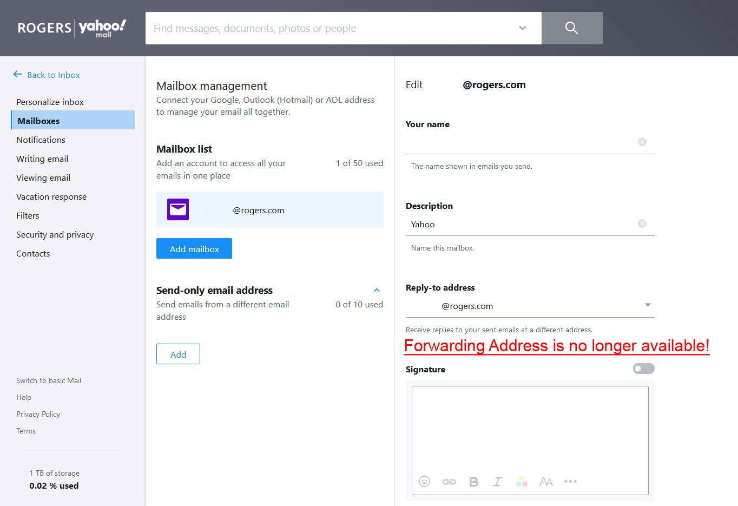Open Viewing email settings
Image resolution: width=738 pixels, height=506 pixels.
tap(43, 178)
